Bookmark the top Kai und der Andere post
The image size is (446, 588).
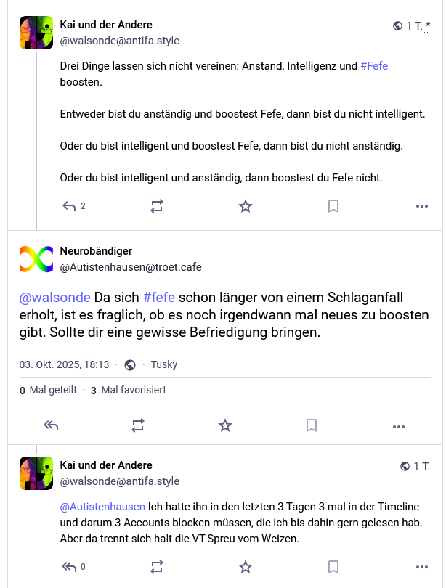click(333, 206)
